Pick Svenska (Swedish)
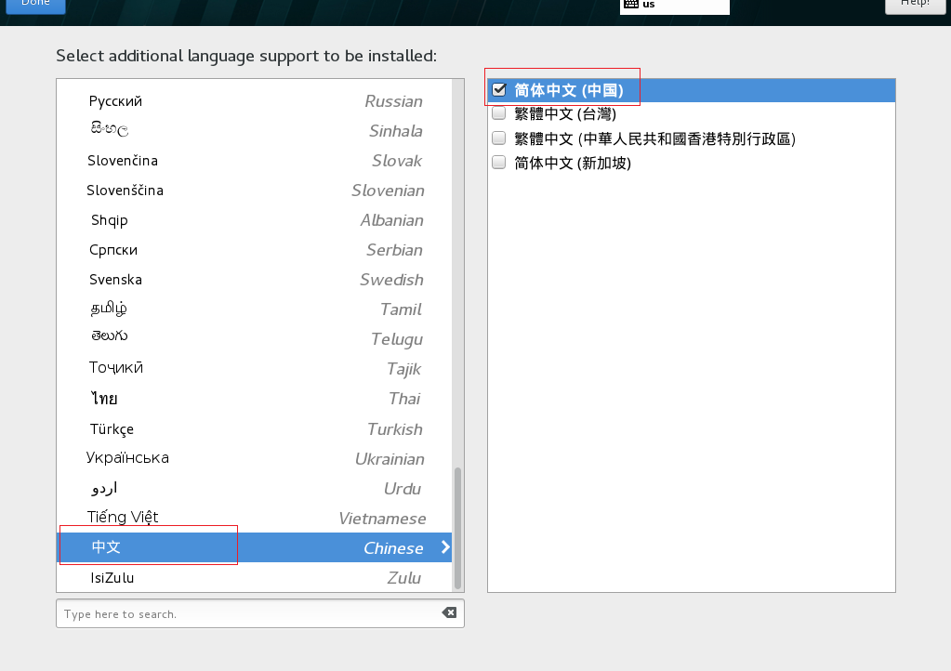 255,279
